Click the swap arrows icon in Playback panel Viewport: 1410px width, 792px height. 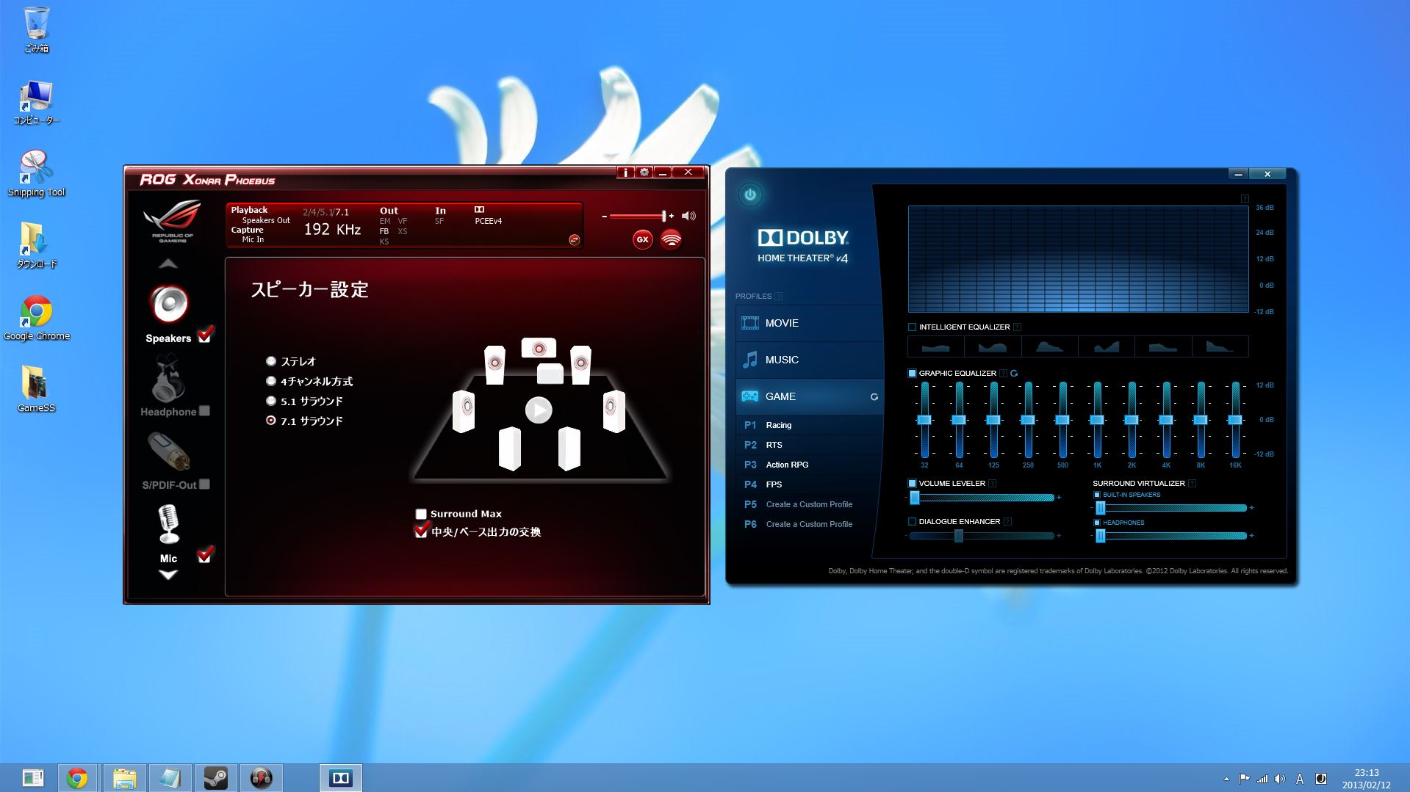click(x=574, y=239)
